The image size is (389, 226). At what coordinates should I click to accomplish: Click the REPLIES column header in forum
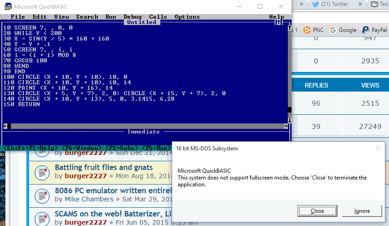[316, 85]
